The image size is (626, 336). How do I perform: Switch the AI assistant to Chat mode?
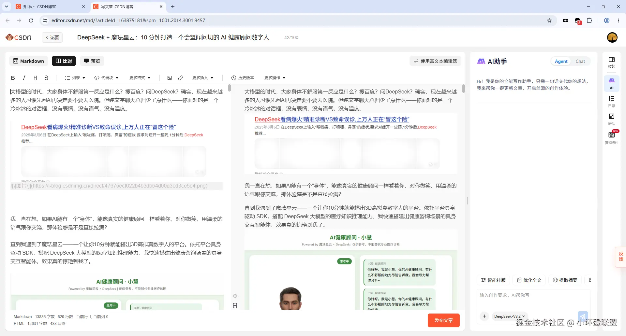click(580, 61)
